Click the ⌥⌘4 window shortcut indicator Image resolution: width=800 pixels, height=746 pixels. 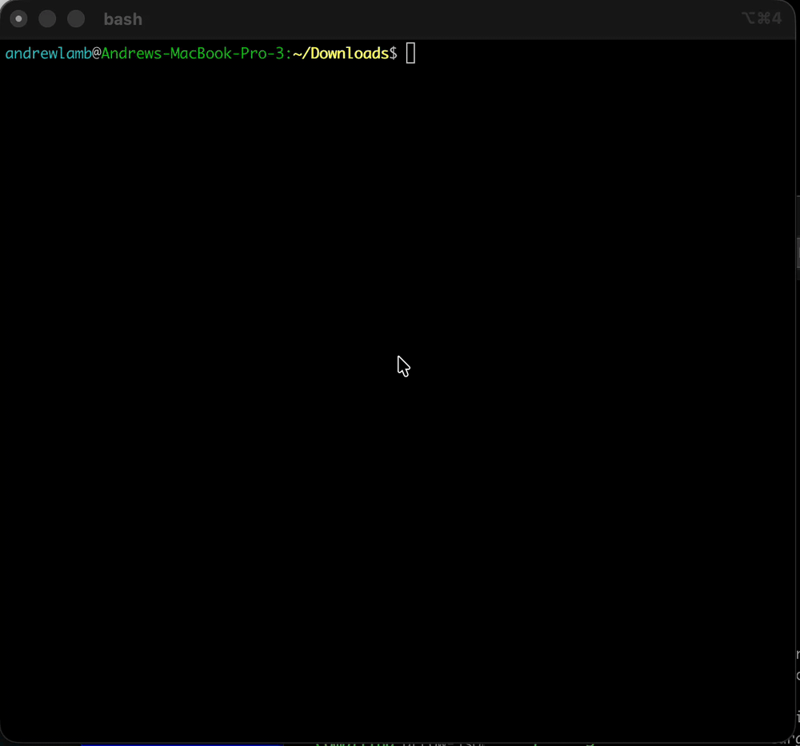(x=762, y=18)
